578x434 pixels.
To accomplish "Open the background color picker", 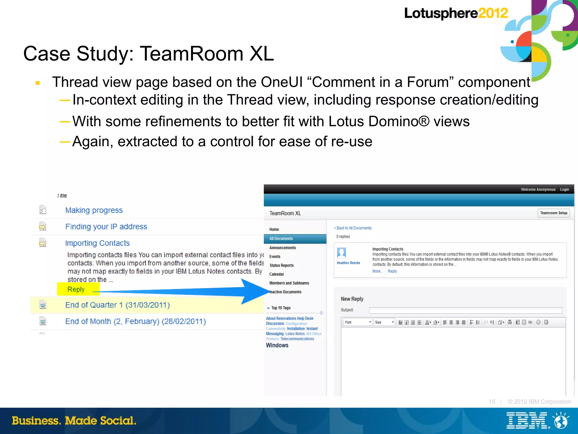I will pos(436,322).
